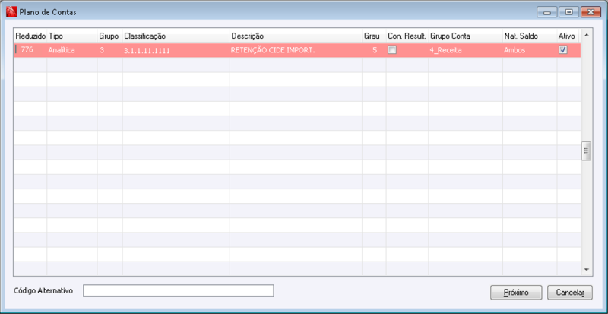Click the Próximo button
The height and width of the screenshot is (314, 608).
tap(516, 292)
